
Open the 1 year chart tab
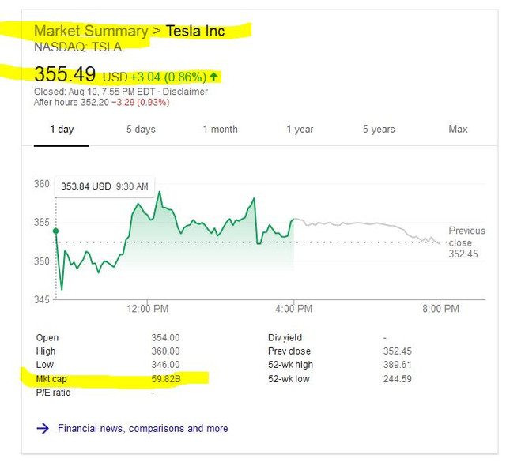tap(300, 130)
